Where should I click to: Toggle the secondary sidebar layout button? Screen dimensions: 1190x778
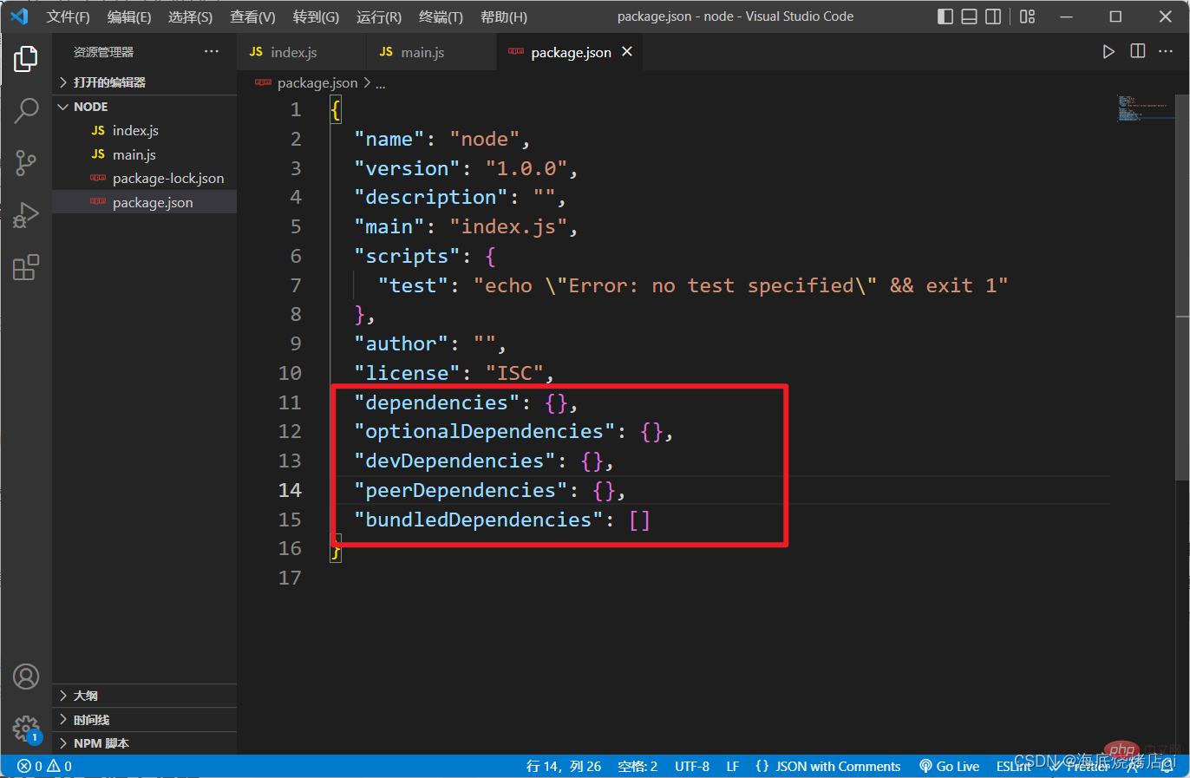(994, 16)
